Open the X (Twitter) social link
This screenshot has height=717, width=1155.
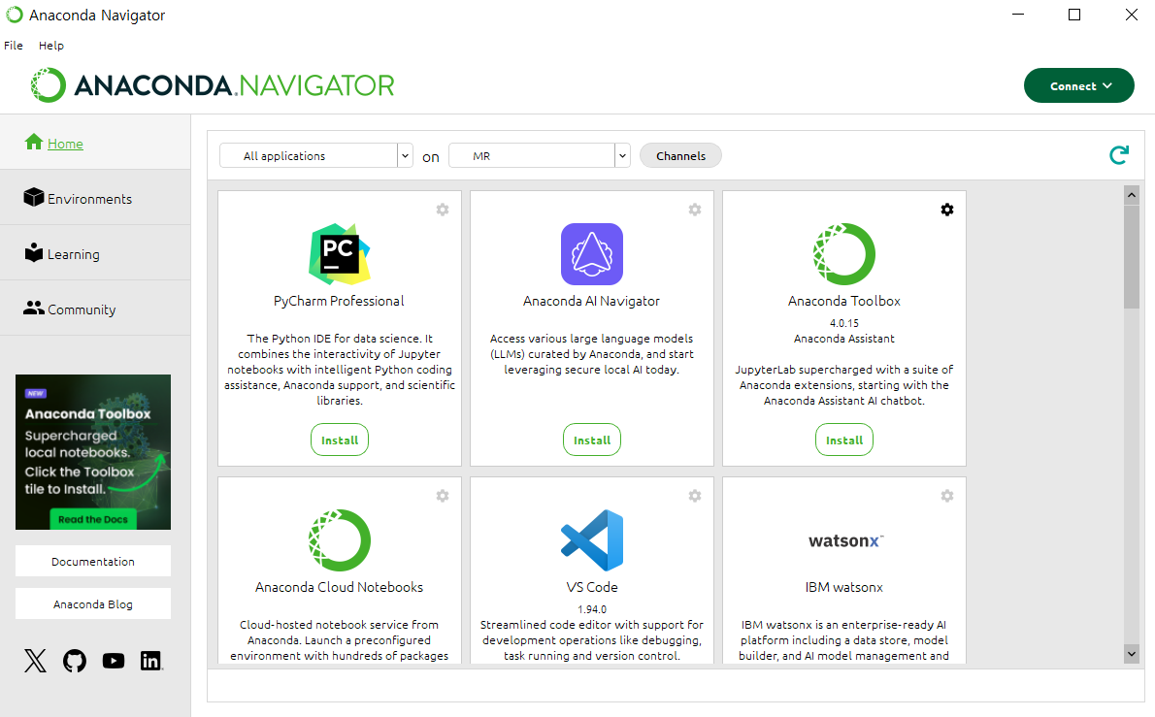pyautogui.click(x=35, y=661)
